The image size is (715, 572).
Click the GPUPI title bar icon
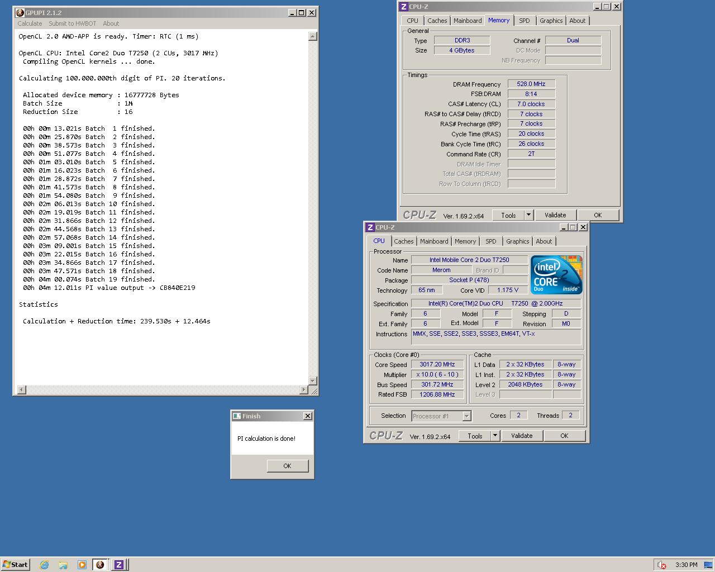20,12
